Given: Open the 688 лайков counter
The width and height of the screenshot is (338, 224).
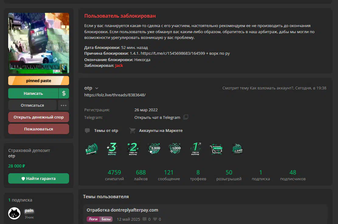Looking at the screenshot, I should click(x=141, y=175).
